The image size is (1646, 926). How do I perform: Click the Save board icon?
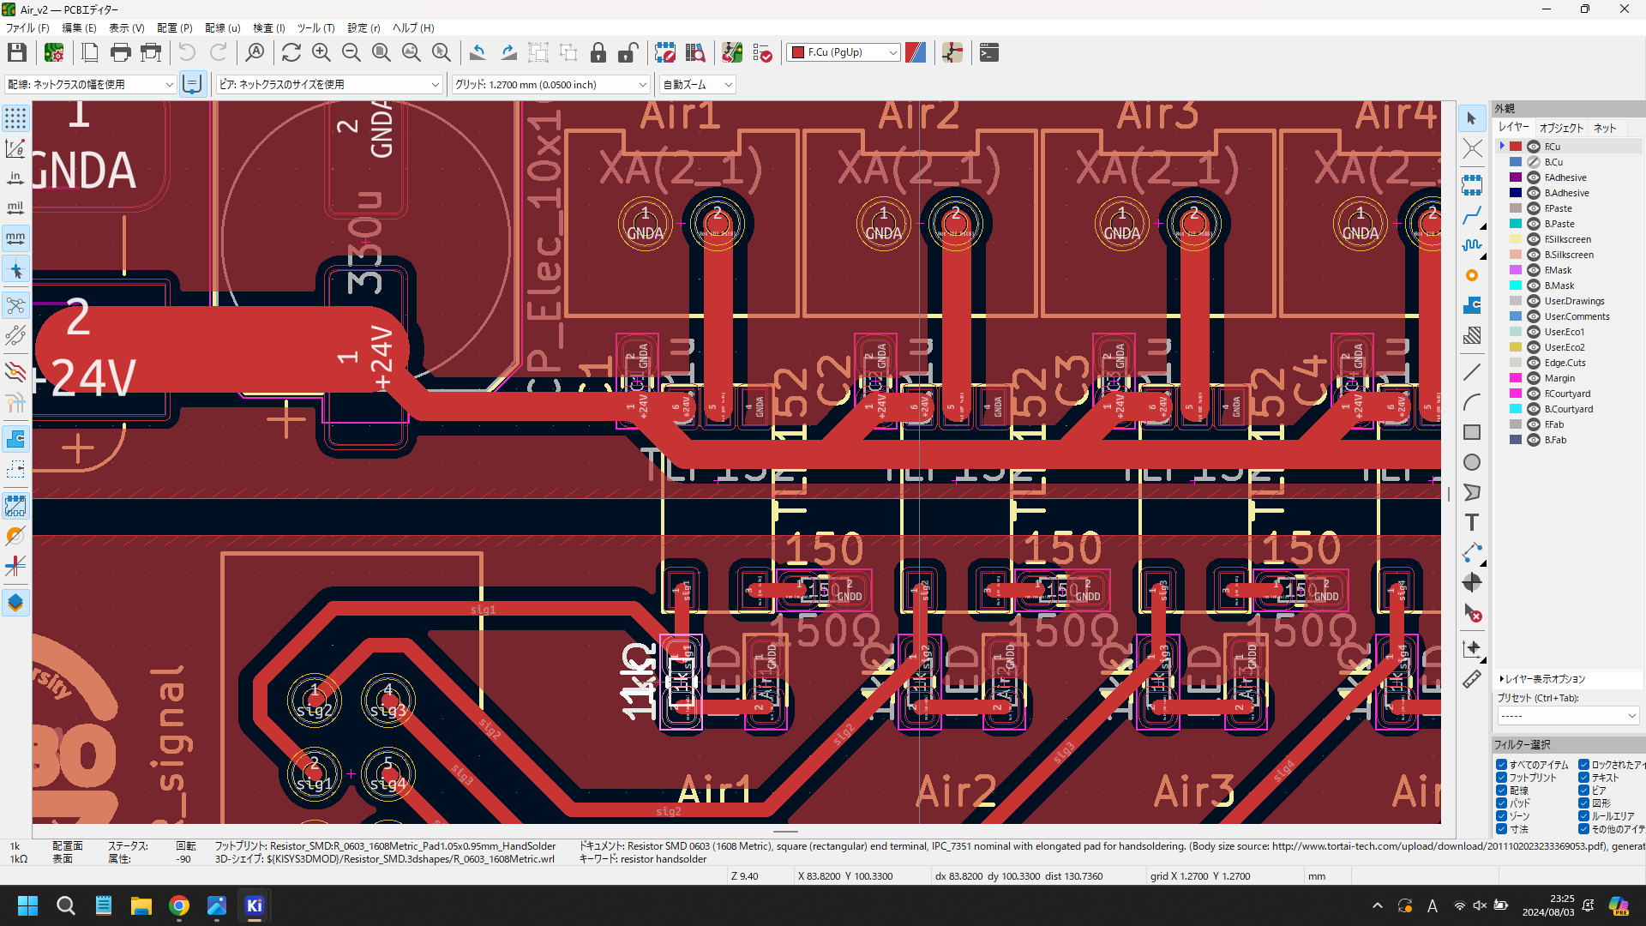[16, 53]
